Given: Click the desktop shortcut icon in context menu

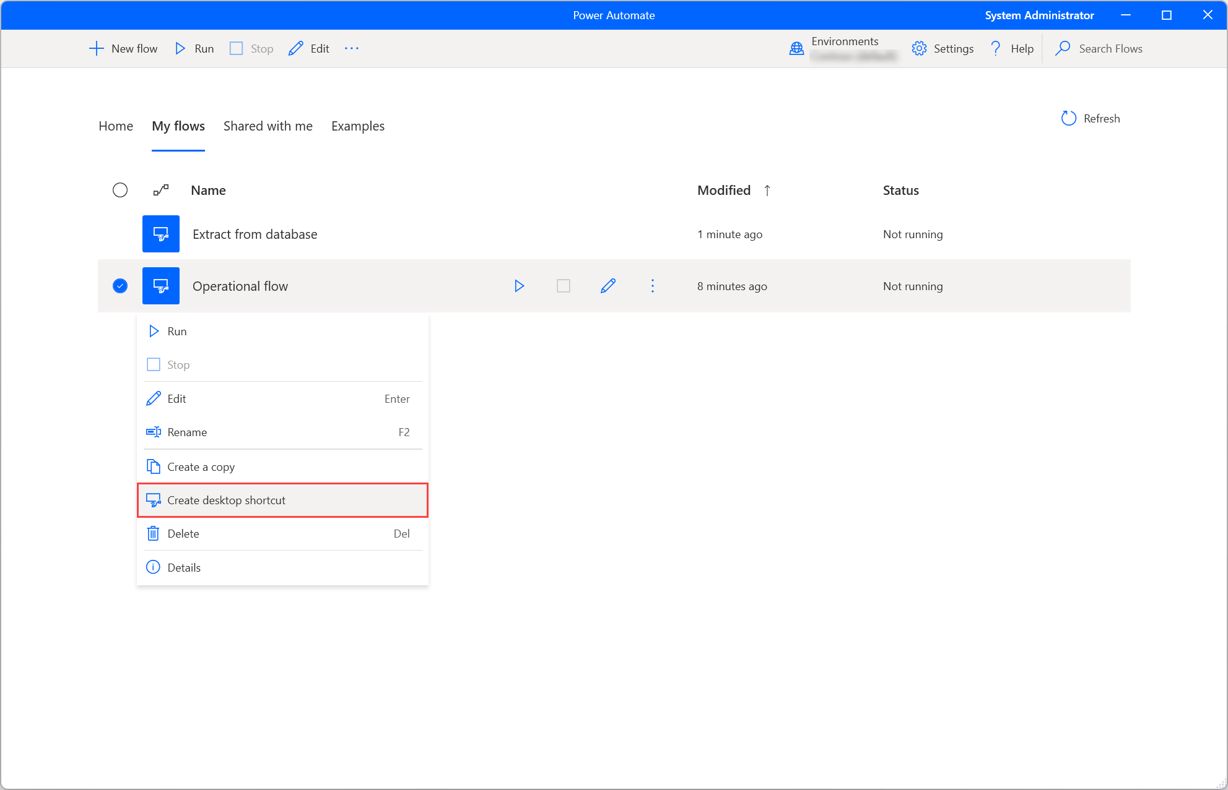Looking at the screenshot, I should tap(153, 500).
